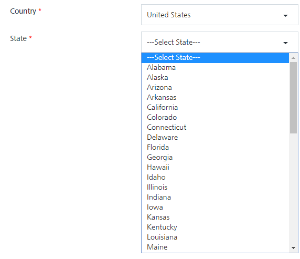Choose Alaska from the state list
Viewport: 300px width, 259px height.
pyautogui.click(x=215, y=77)
